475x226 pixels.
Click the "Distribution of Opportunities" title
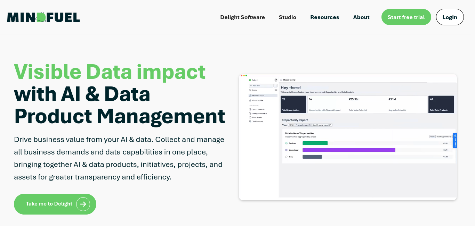(x=299, y=133)
